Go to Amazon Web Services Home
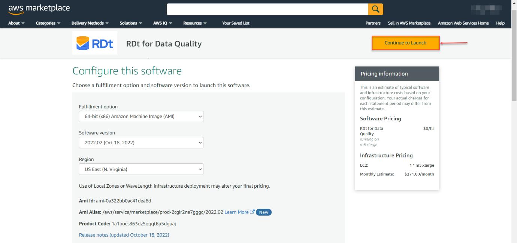The image size is (517, 243). (463, 23)
